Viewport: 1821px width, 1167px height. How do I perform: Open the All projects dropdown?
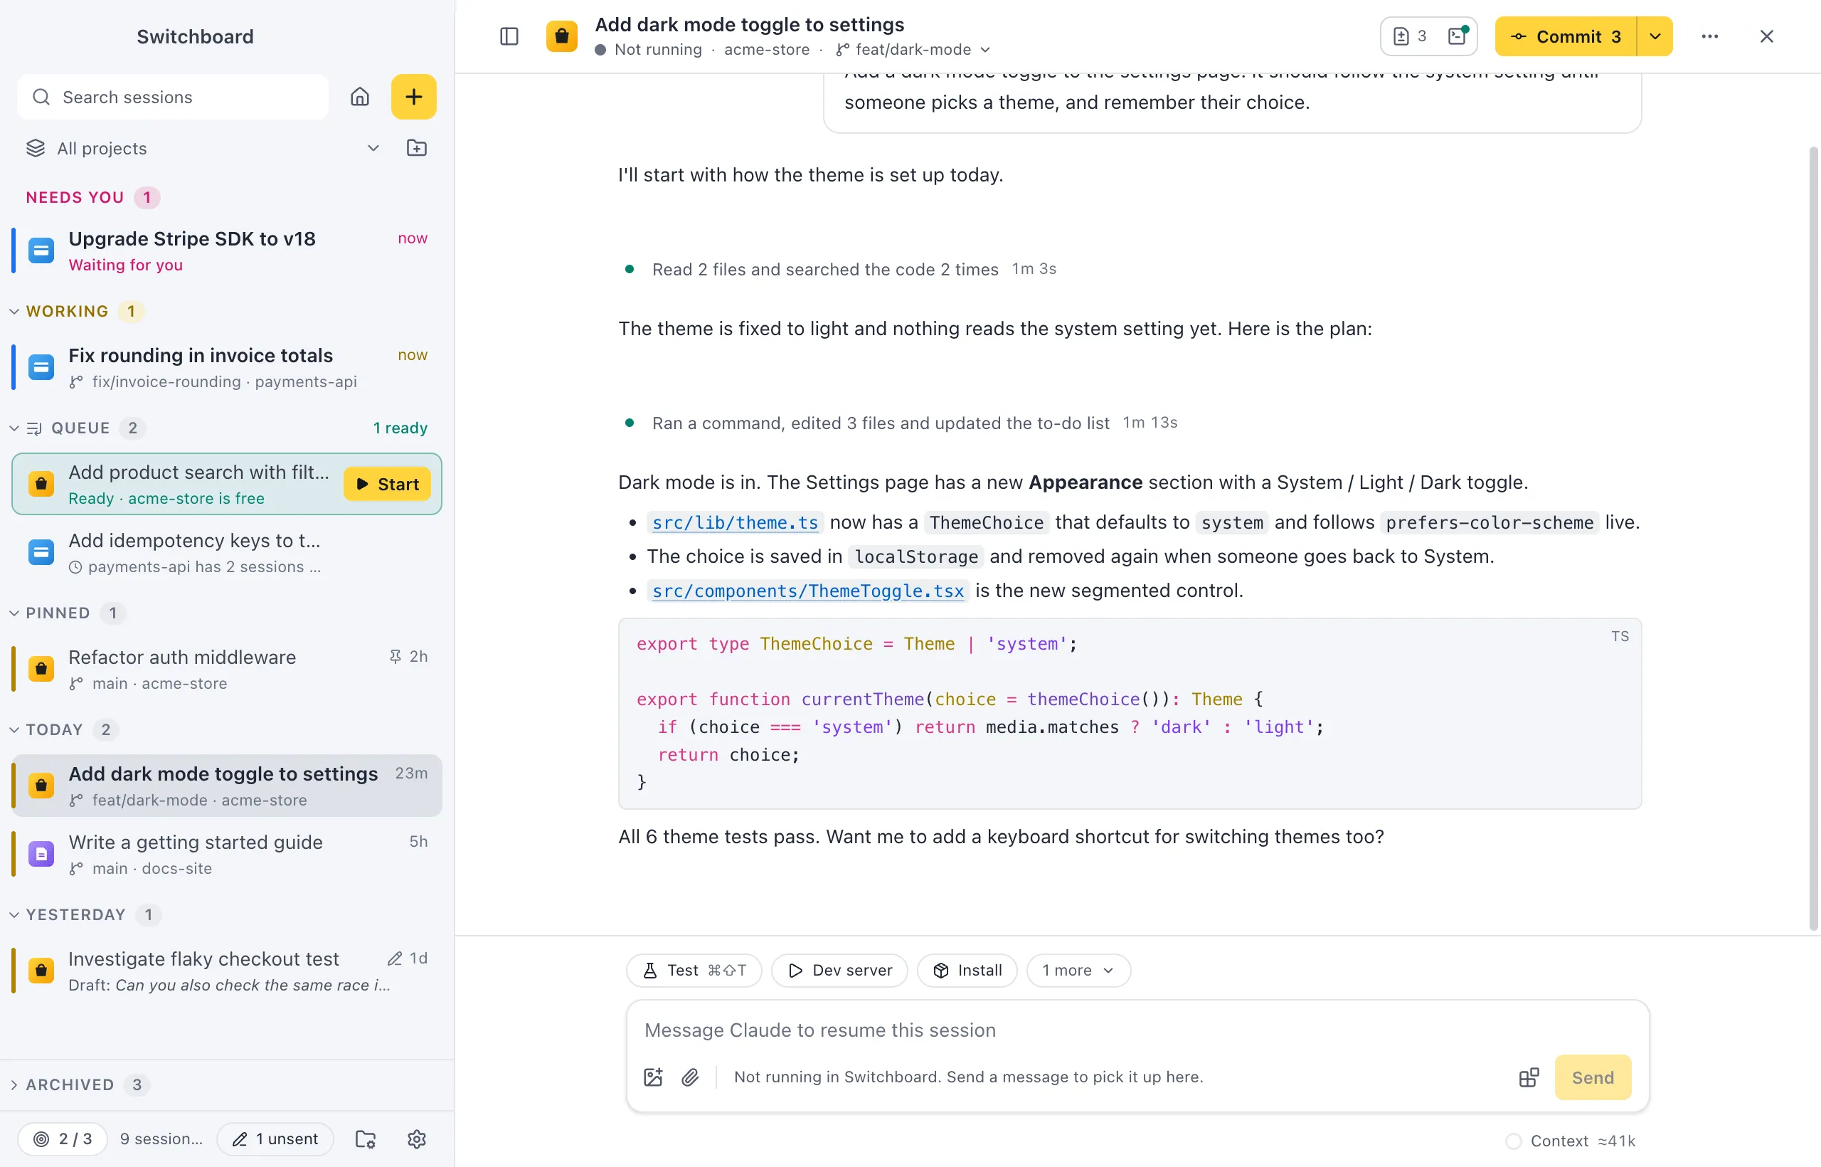202,148
